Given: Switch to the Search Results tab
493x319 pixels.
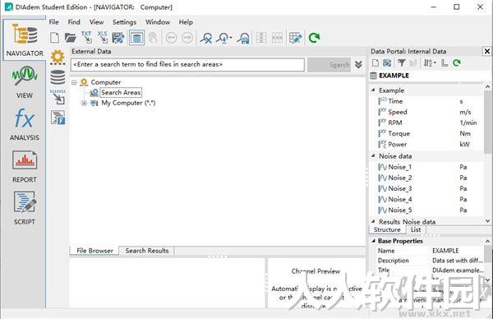Looking at the screenshot, I should point(147,251).
